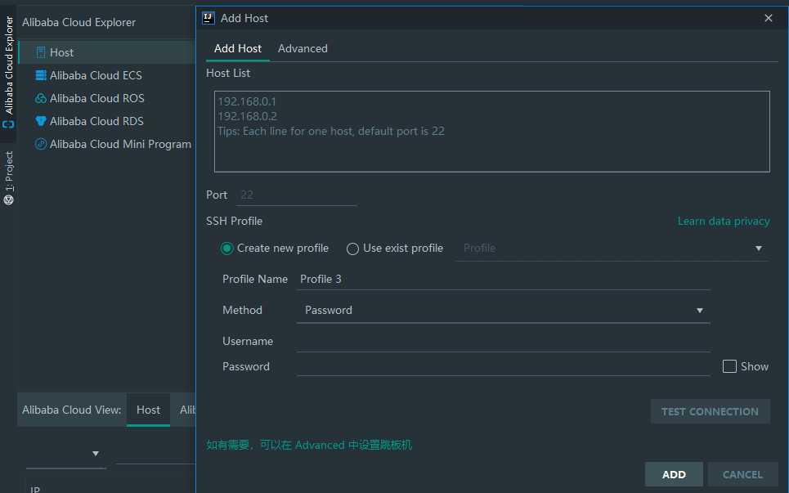
Task: Click the bracket icon under Alibaba Cloud Explorer
Action: pyautogui.click(x=8, y=124)
